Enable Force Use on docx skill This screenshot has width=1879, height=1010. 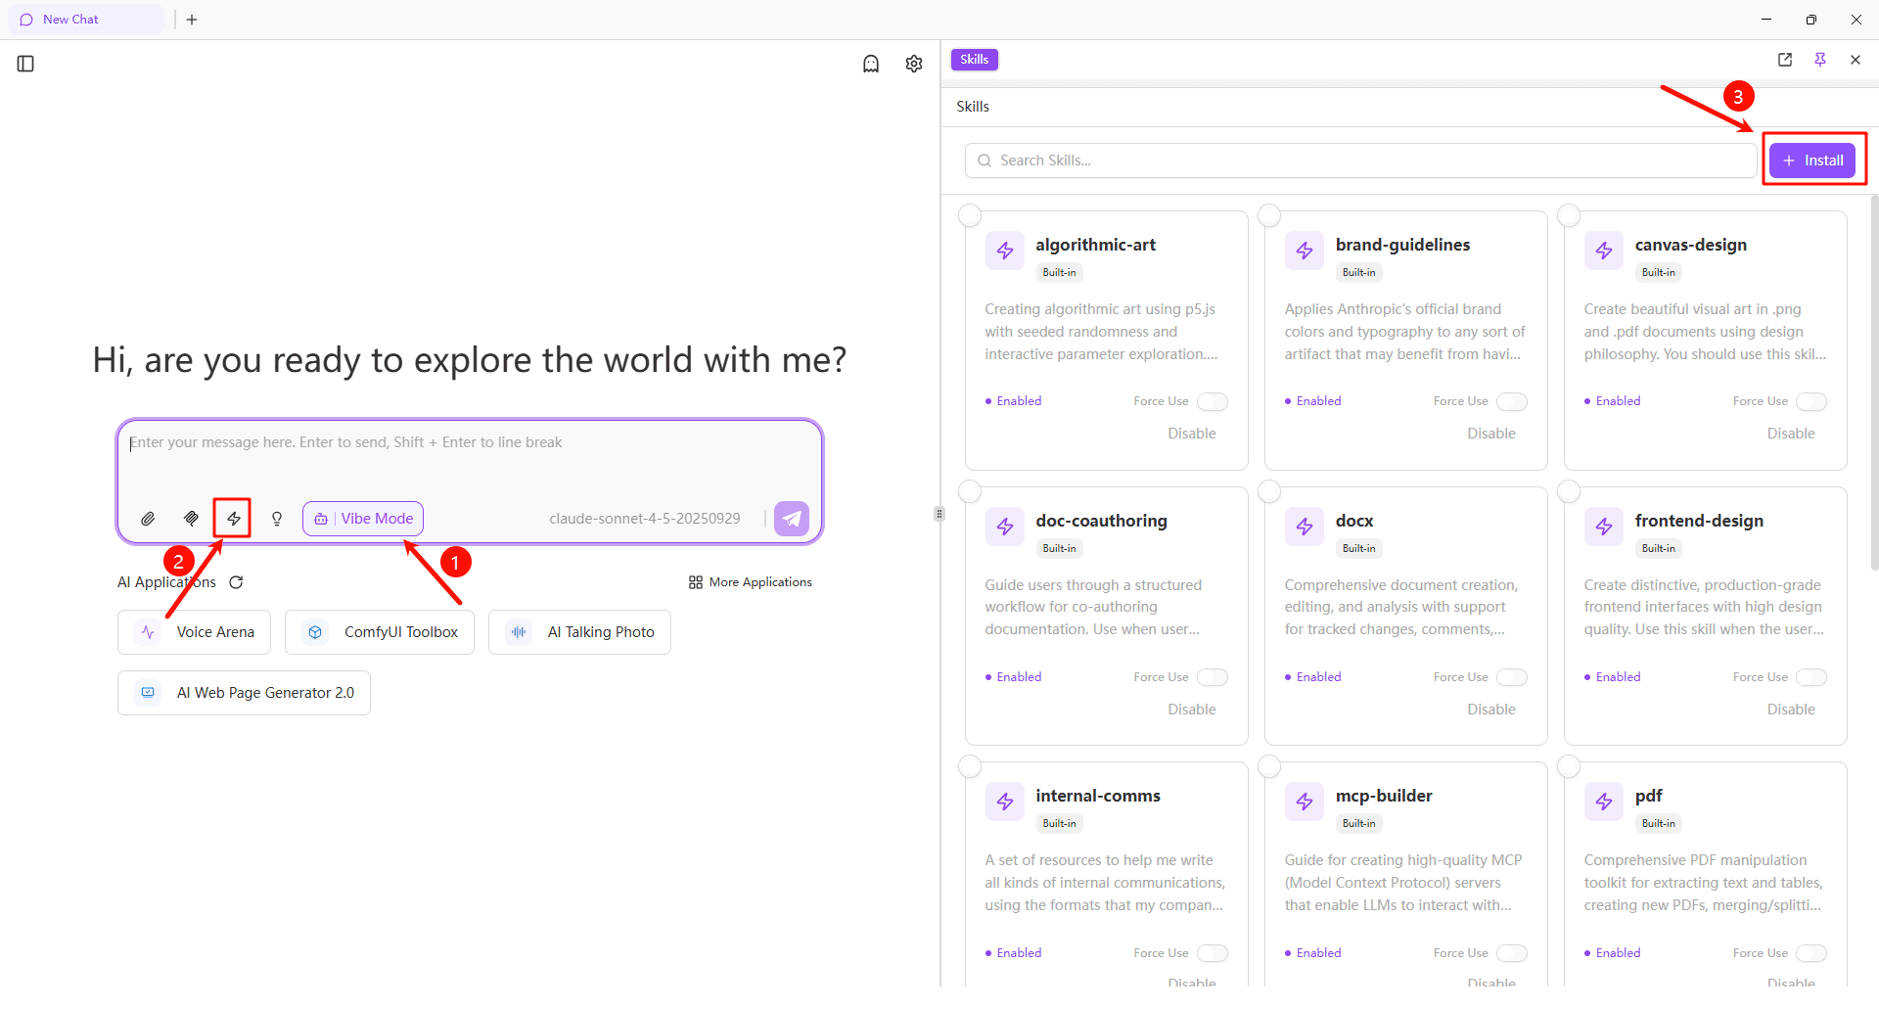(1511, 677)
